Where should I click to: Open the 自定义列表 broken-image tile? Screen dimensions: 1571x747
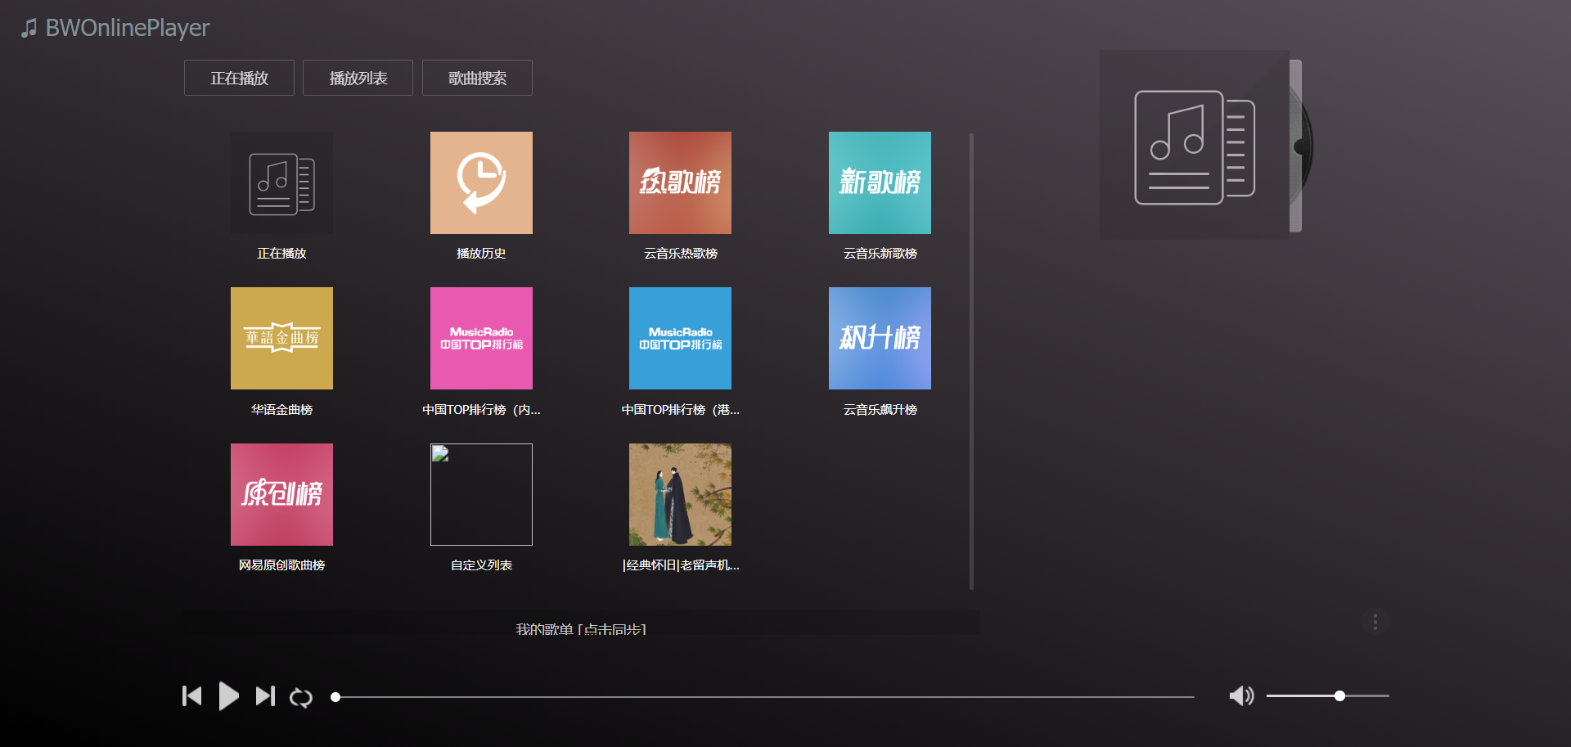click(x=481, y=494)
